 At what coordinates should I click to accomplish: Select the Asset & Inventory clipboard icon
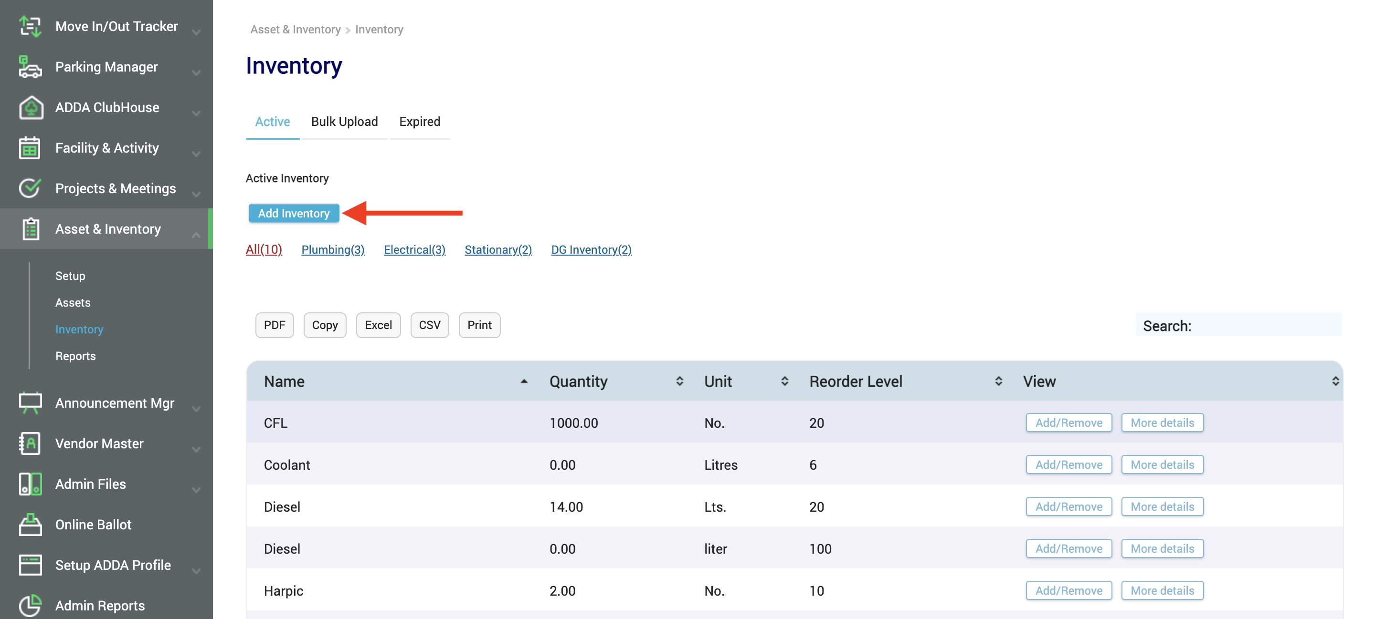(31, 229)
